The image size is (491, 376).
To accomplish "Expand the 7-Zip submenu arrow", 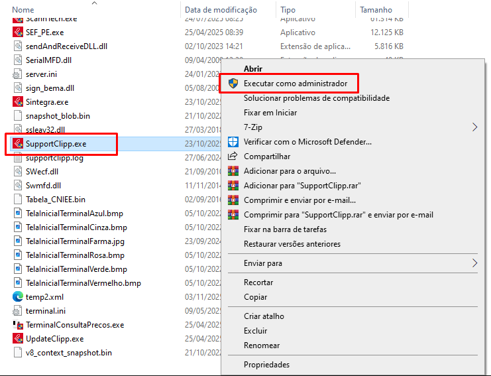I will coord(474,127).
